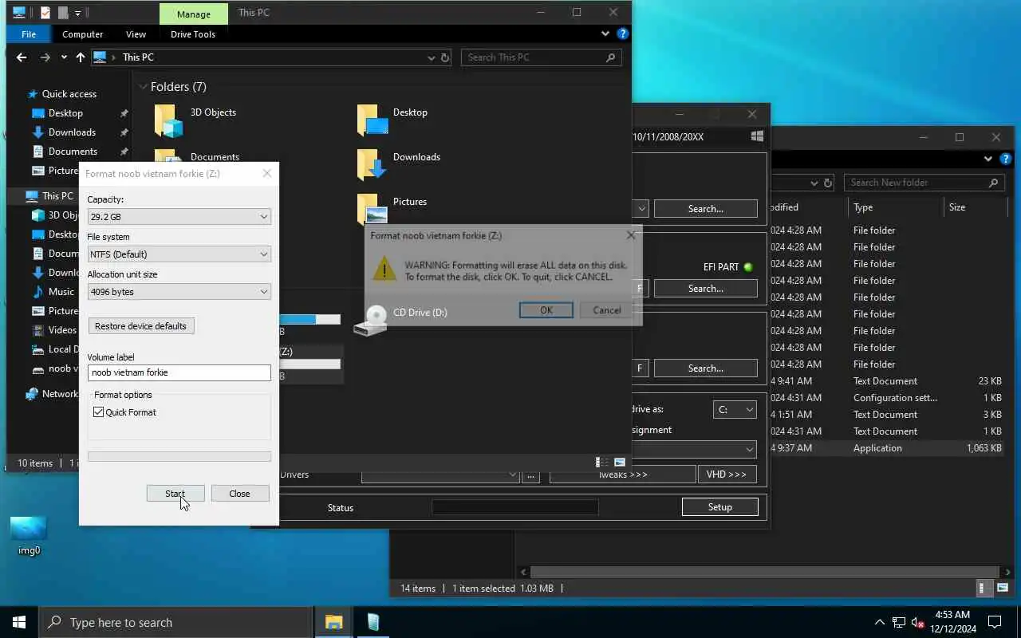1021x638 pixels.
Task: Sort by the Size column header
Action: tap(957, 207)
